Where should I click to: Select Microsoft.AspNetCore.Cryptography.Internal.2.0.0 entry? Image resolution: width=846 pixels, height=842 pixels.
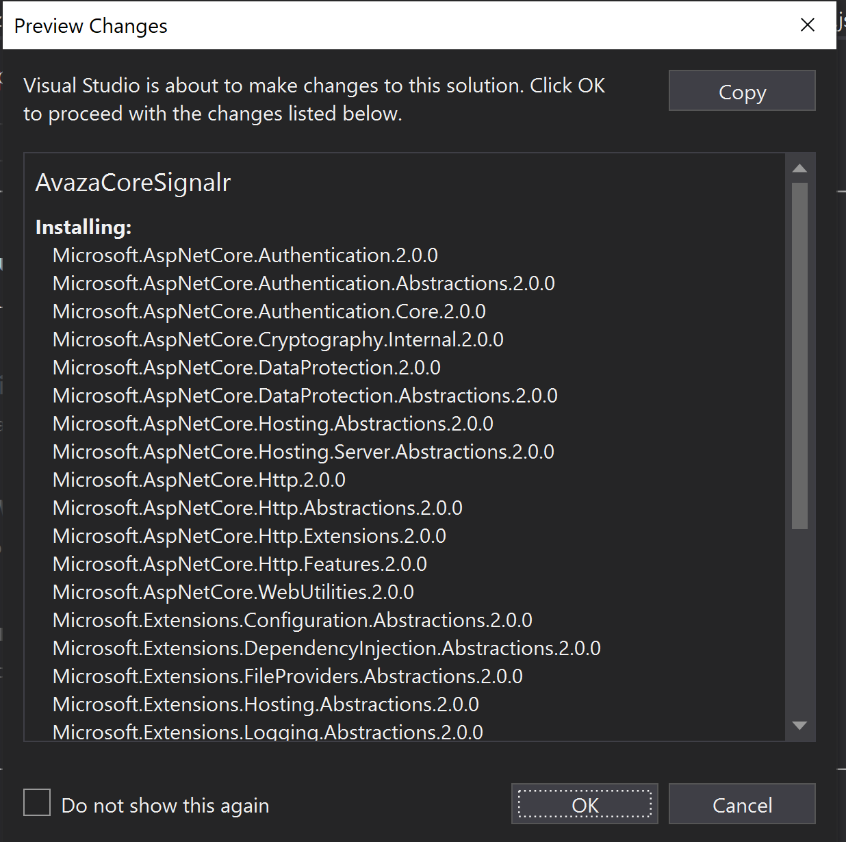pyautogui.click(x=277, y=339)
